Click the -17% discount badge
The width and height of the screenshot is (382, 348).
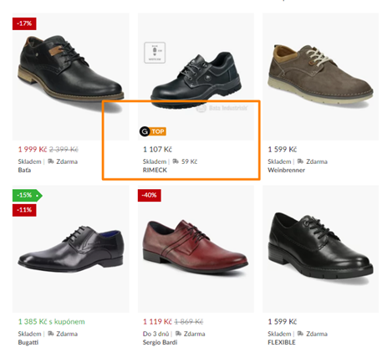click(x=24, y=23)
